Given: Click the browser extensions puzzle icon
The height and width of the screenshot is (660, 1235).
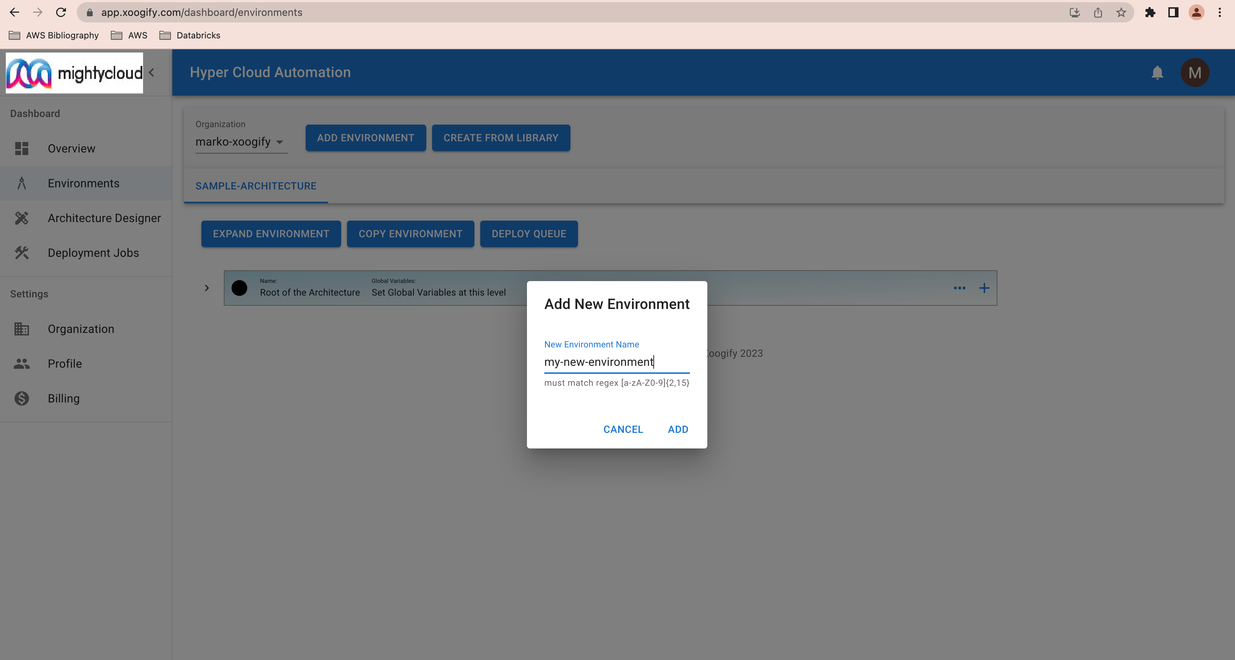Looking at the screenshot, I should pyautogui.click(x=1150, y=12).
